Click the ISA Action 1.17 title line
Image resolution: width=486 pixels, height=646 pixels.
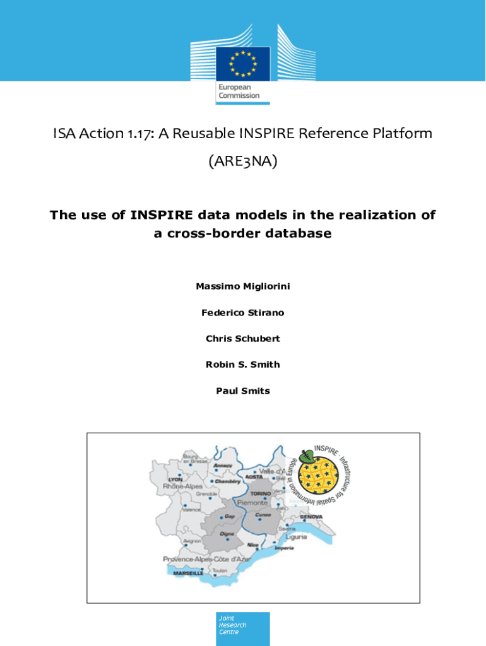click(242, 134)
